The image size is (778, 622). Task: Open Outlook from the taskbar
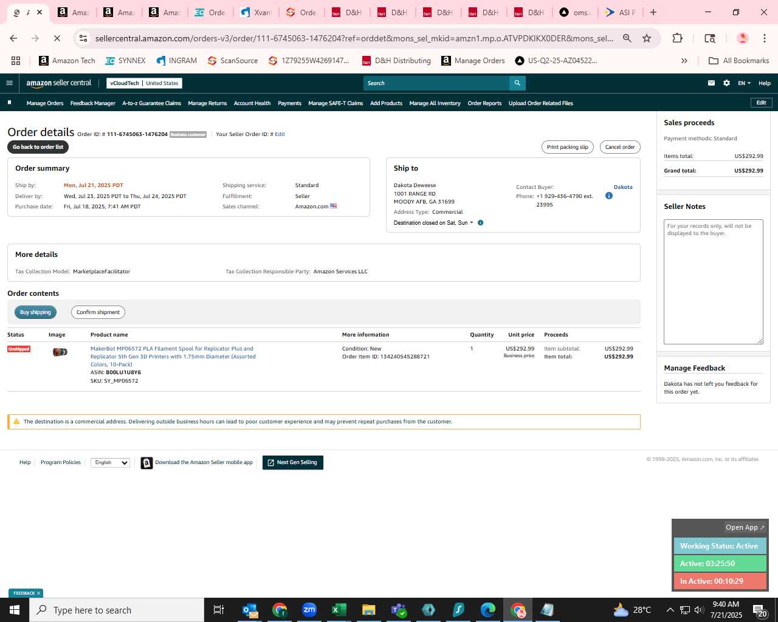250,610
